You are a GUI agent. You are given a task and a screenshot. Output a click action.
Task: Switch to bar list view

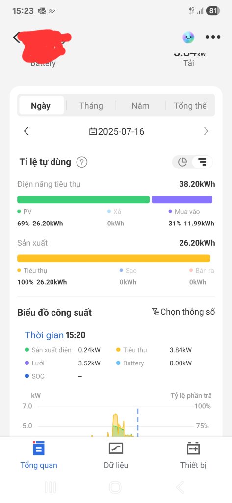tap(202, 162)
